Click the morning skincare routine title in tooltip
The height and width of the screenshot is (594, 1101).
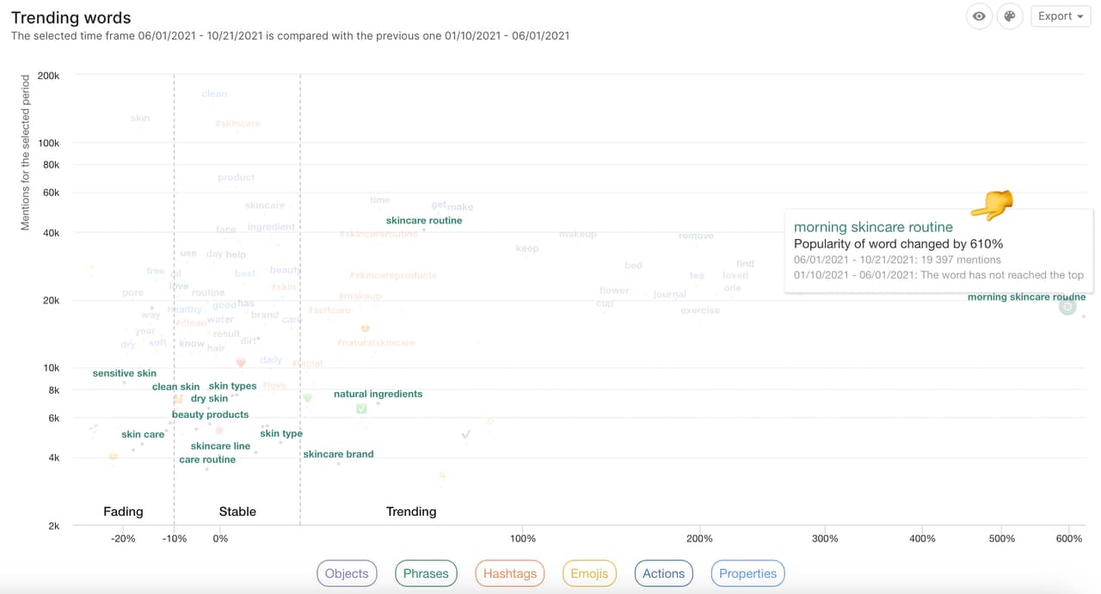pyautogui.click(x=873, y=227)
